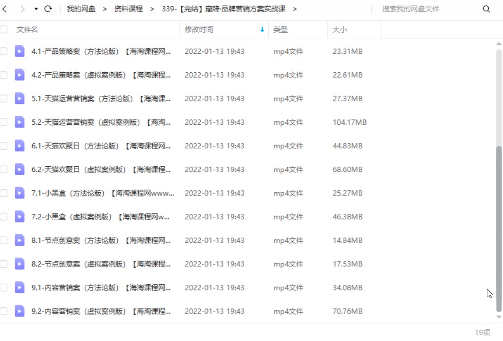Check the box for 4.2-产品策略案
This screenshot has width=503, height=341.
coord(3,75)
